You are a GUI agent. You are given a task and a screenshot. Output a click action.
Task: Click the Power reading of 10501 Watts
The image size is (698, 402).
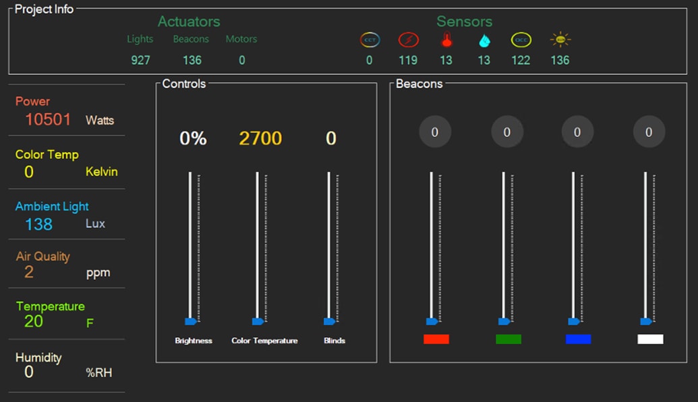pyautogui.click(x=48, y=119)
